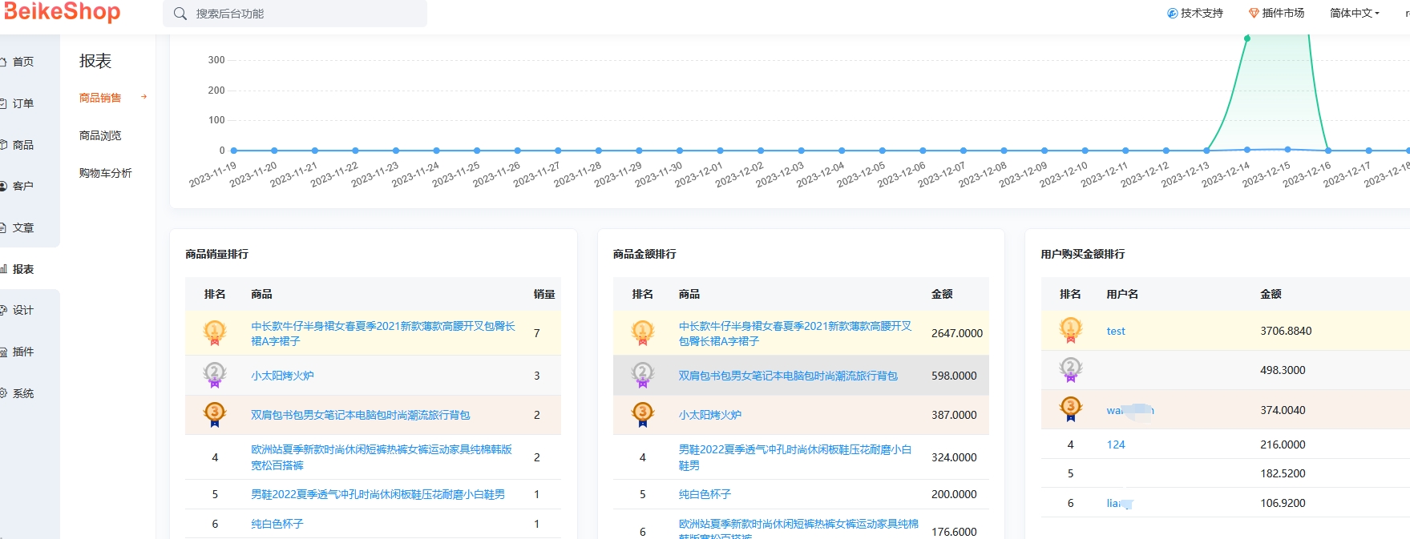Open 客户 in the sidebar

(x=23, y=186)
